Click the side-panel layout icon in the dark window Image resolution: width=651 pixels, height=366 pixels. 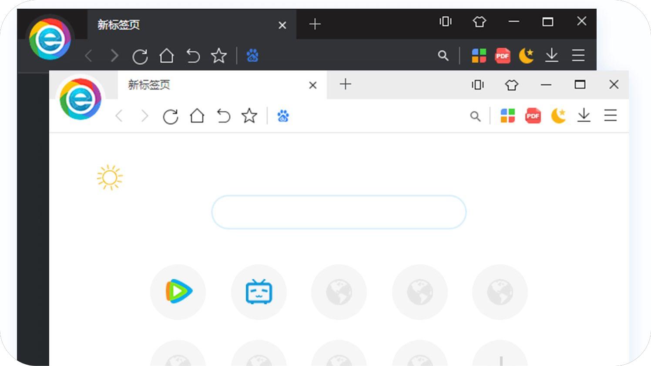[446, 21]
